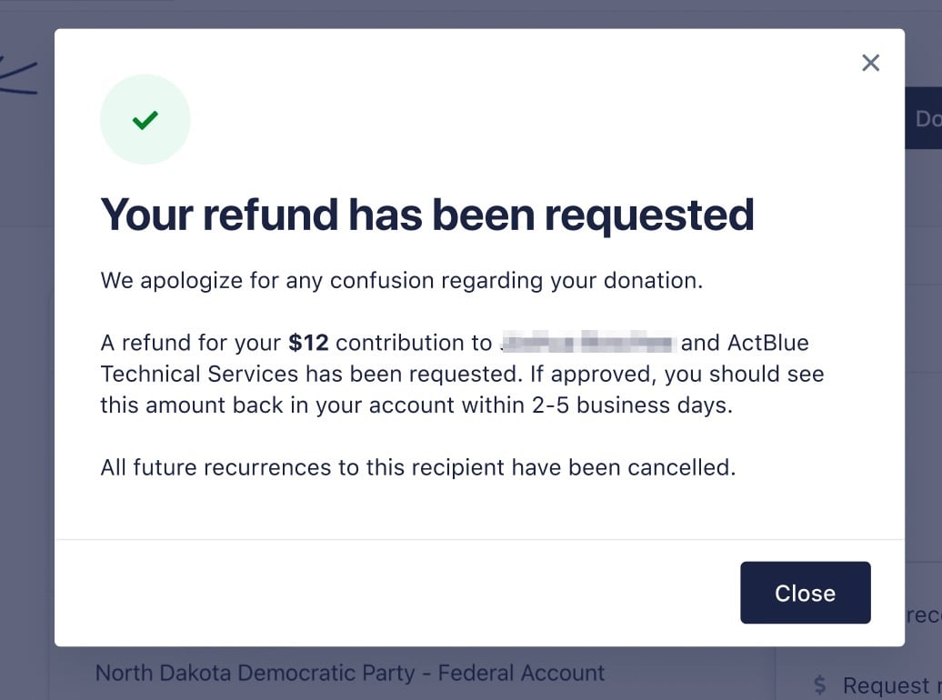Click the apology sentence about donation confusion
Viewport: 942px width, 700px height.
click(x=401, y=280)
